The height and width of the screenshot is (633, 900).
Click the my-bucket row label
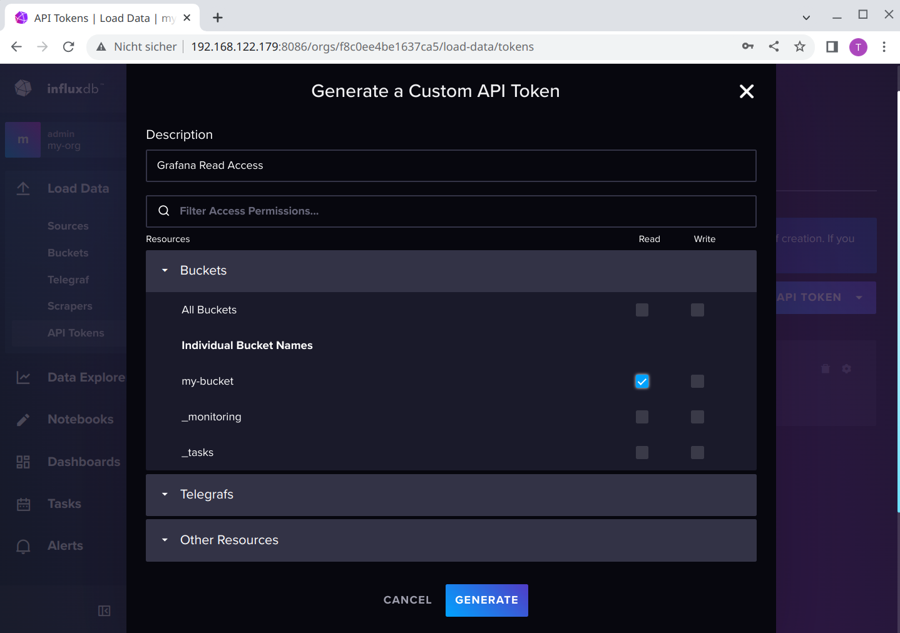pyautogui.click(x=208, y=382)
